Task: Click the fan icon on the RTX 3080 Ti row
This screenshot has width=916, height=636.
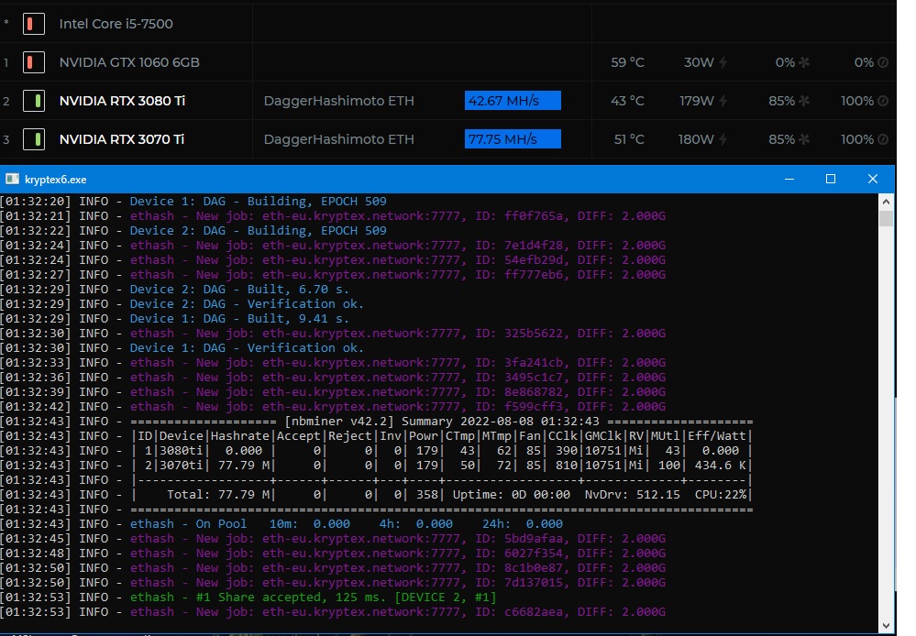Action: pyautogui.click(x=804, y=101)
